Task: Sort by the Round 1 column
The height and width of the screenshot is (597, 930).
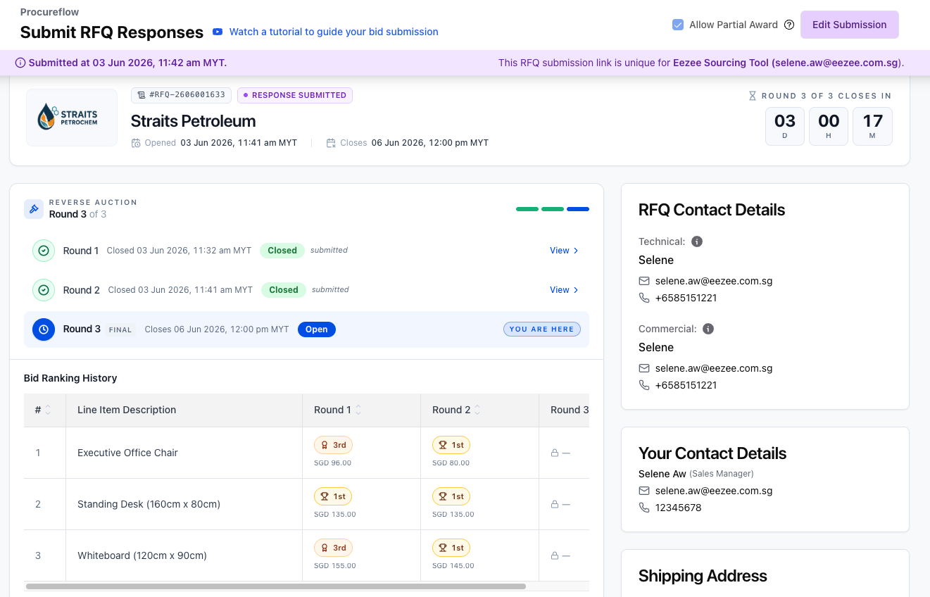Action: pyautogui.click(x=358, y=410)
